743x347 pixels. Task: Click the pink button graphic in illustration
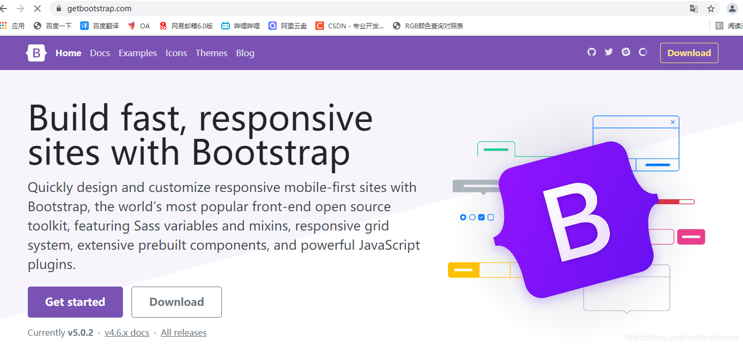click(691, 237)
